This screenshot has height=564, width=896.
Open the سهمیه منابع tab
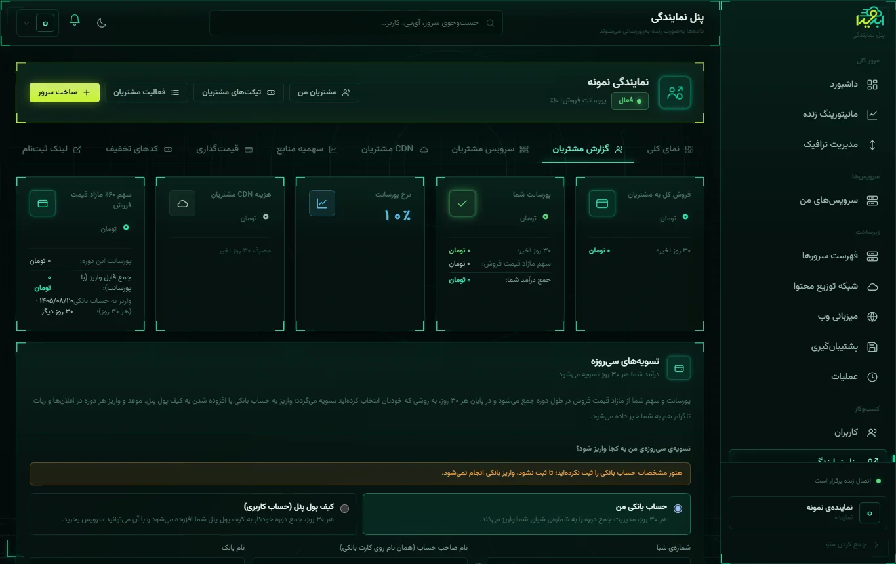click(x=307, y=150)
